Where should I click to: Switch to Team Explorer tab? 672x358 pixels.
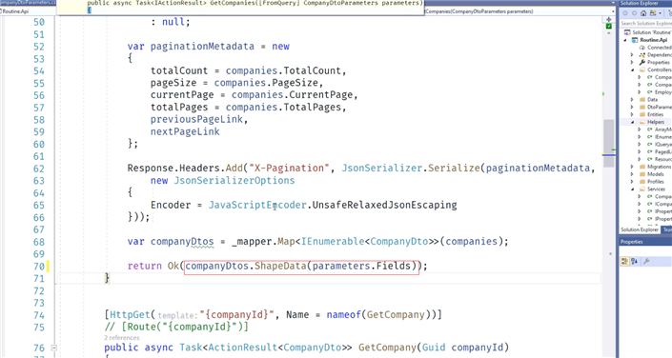point(667,230)
